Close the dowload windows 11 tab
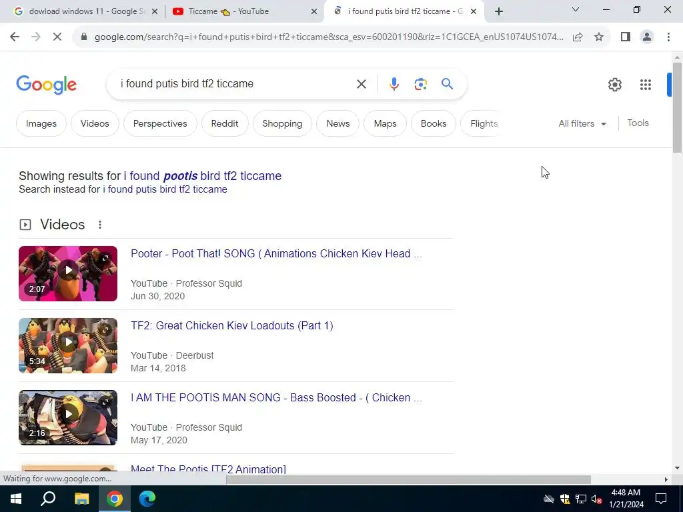This screenshot has height=512, width=683. tap(155, 11)
